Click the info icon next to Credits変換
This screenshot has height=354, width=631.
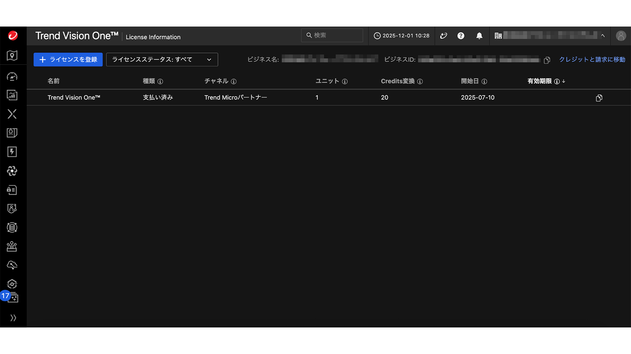tap(420, 81)
